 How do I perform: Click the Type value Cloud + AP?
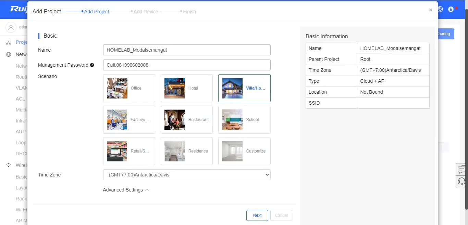point(372,81)
